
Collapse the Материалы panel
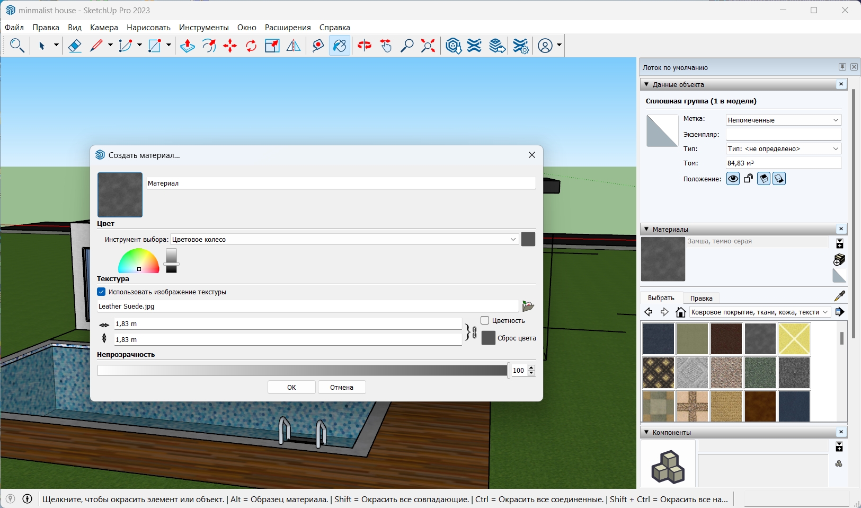pos(646,229)
